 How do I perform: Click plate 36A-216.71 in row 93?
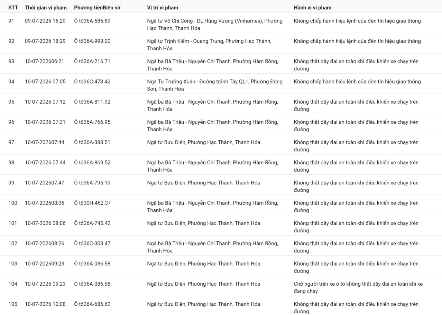pos(95,61)
